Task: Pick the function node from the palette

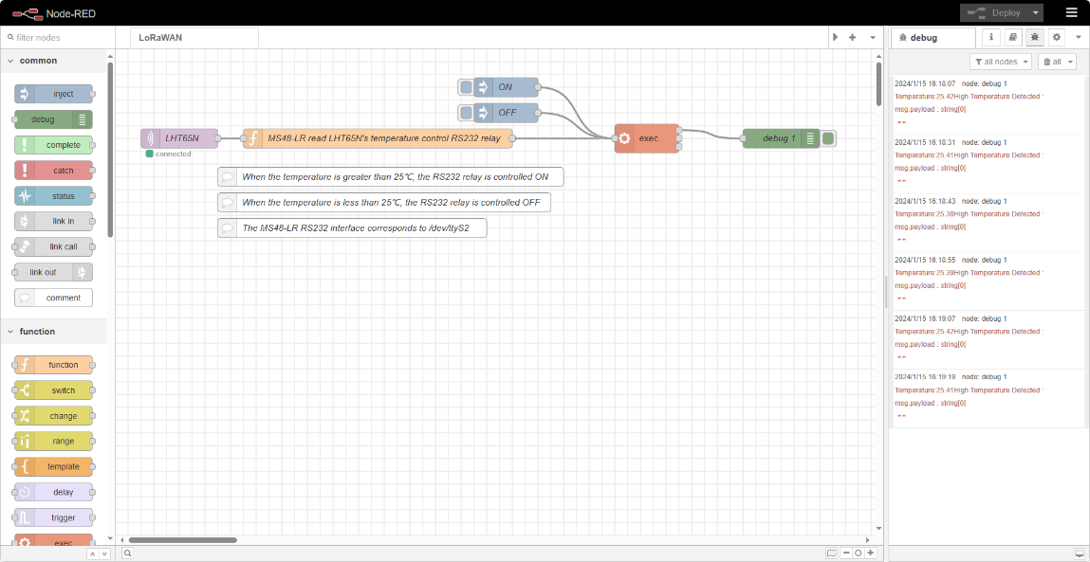Action: click(x=53, y=365)
